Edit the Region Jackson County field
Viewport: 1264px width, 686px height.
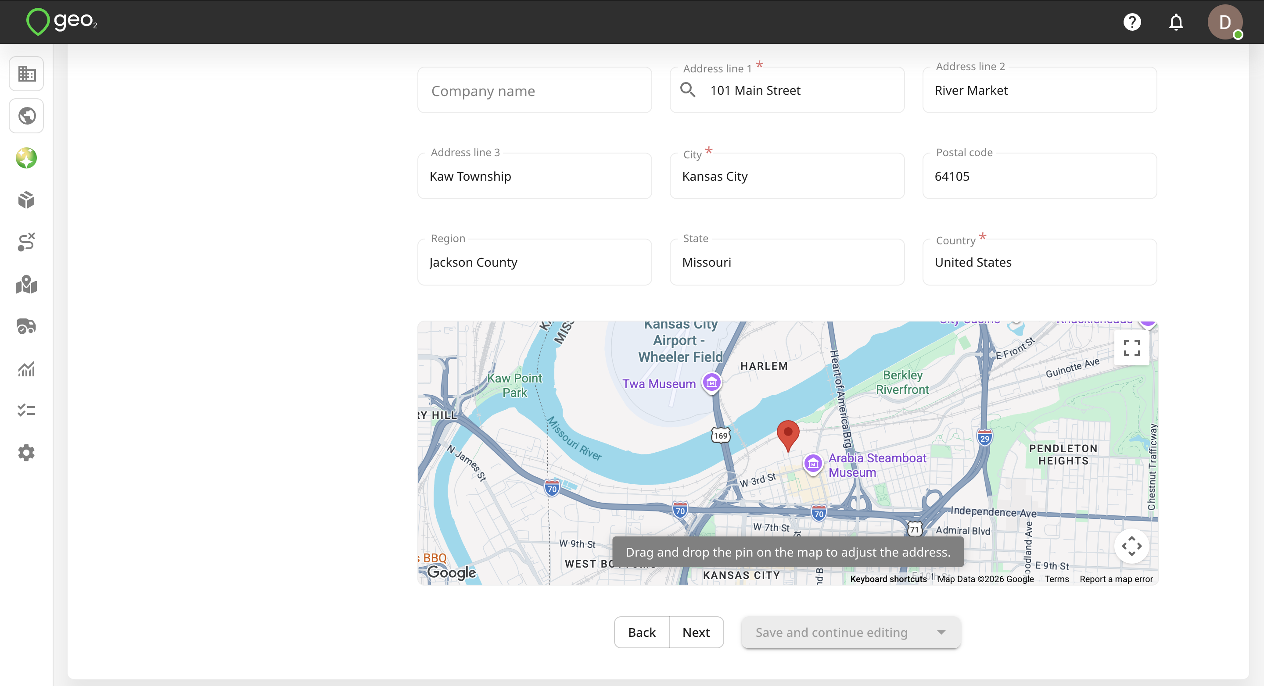click(535, 262)
